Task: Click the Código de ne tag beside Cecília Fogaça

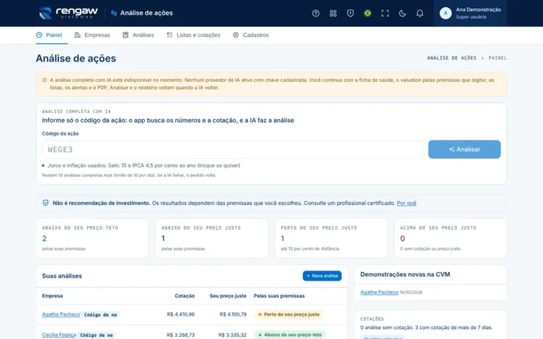Action: pos(96,335)
